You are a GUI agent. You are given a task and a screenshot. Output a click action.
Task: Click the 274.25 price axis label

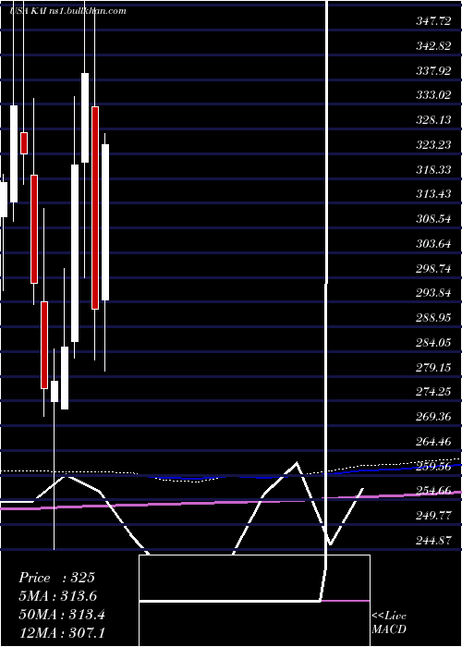[x=433, y=392]
